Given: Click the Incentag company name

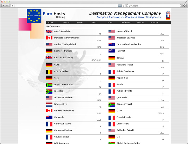Looking at the screenshot, I should 59,91.
